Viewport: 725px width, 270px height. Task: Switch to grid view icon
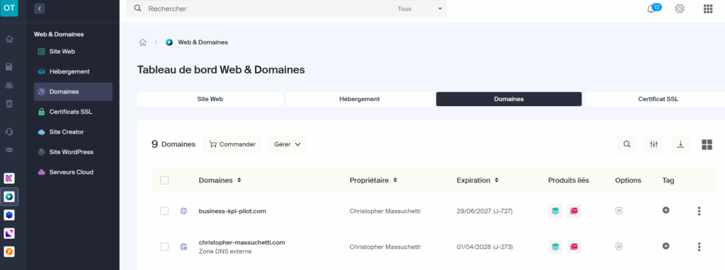tap(707, 144)
